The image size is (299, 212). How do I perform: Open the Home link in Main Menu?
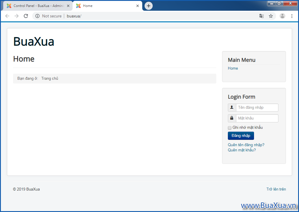tap(233, 68)
